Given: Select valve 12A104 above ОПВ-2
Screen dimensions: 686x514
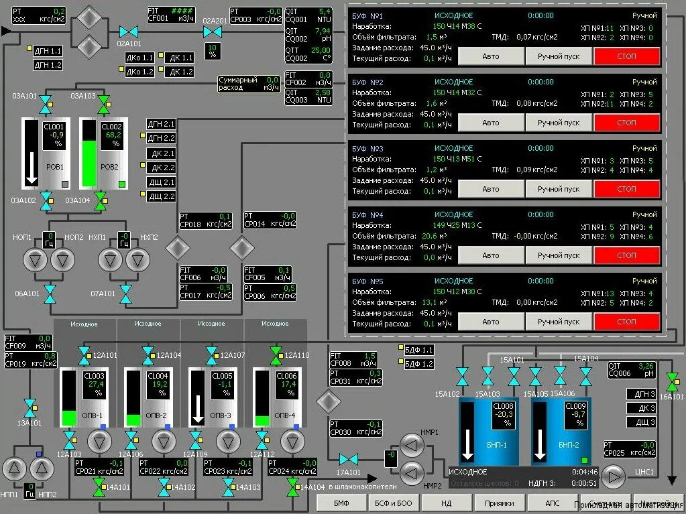Looking at the screenshot, I should (148, 356).
